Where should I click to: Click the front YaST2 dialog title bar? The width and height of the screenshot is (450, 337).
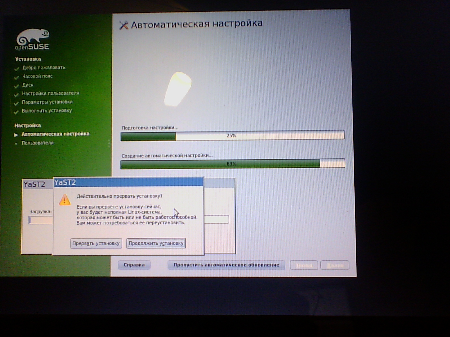128,183
